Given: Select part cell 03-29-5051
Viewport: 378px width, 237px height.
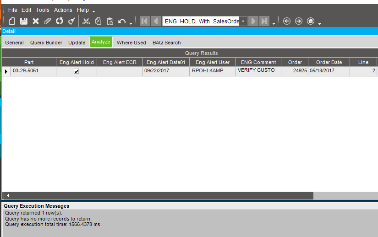Looking at the screenshot, I should click(x=33, y=71).
